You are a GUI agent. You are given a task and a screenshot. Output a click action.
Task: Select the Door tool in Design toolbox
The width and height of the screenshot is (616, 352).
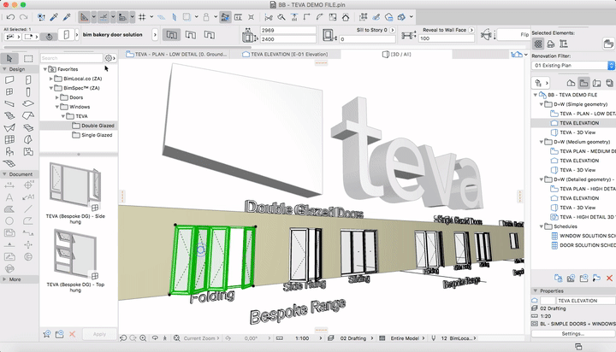click(x=28, y=79)
